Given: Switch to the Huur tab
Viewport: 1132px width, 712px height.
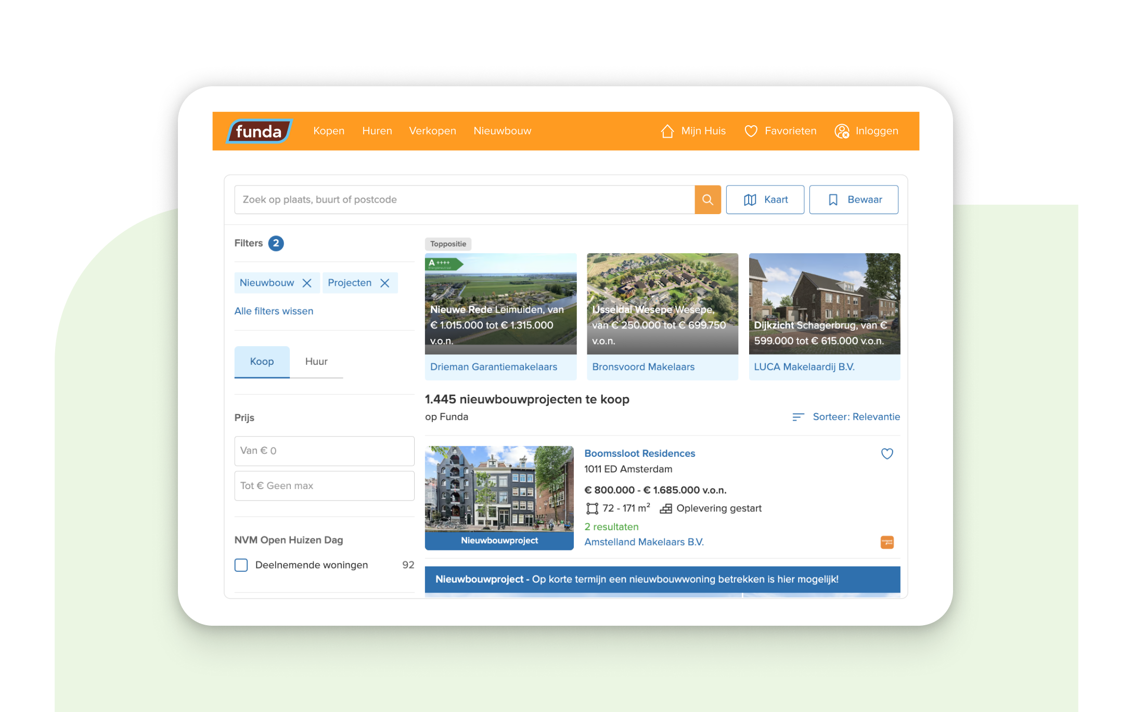Looking at the screenshot, I should click(316, 362).
